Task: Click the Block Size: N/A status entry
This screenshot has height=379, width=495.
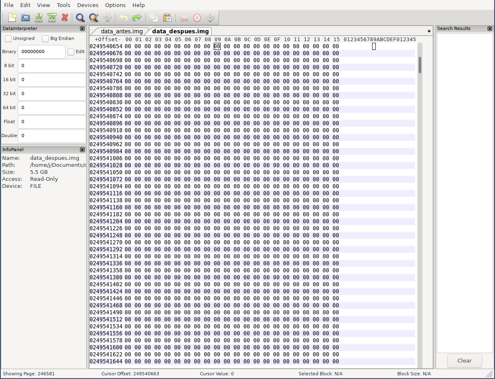Action: (x=414, y=374)
